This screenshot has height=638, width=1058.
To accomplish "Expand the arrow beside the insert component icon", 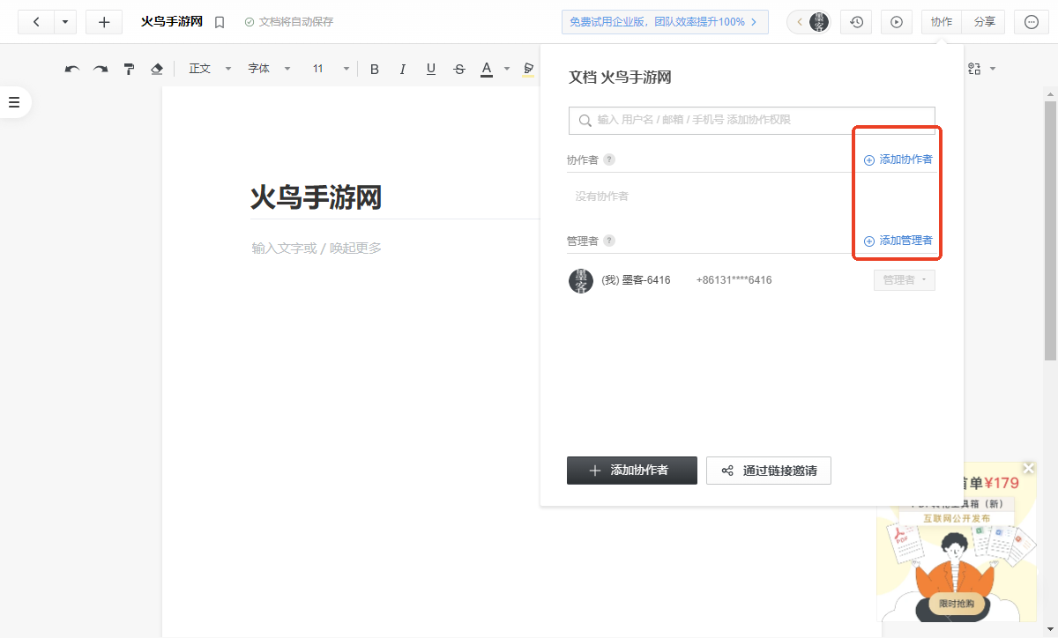I will pos(993,69).
